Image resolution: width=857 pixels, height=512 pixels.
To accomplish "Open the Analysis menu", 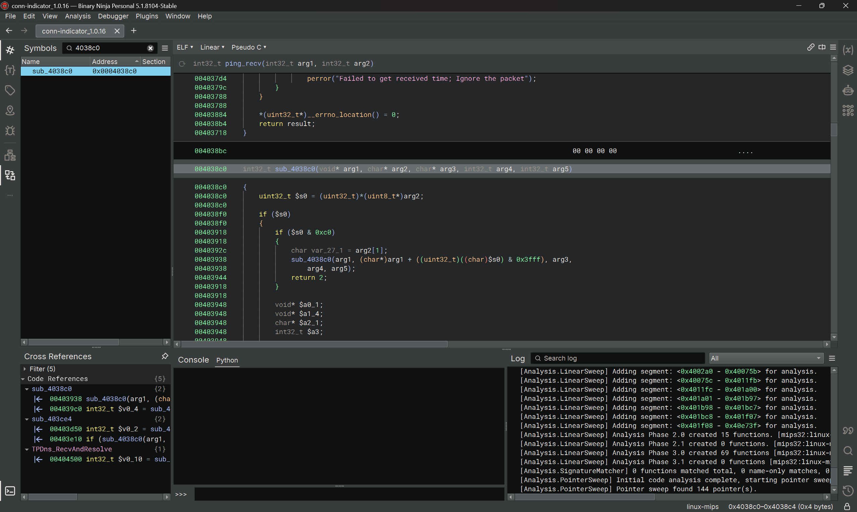I will (78, 16).
